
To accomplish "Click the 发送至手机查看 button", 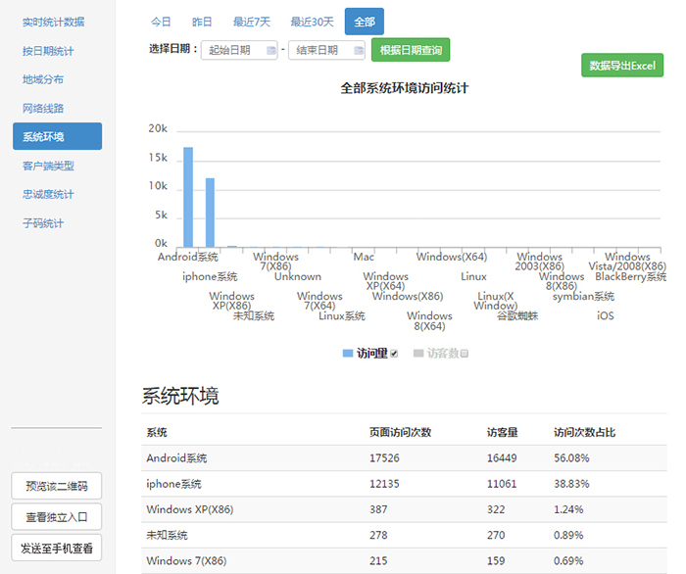I will tap(57, 549).
